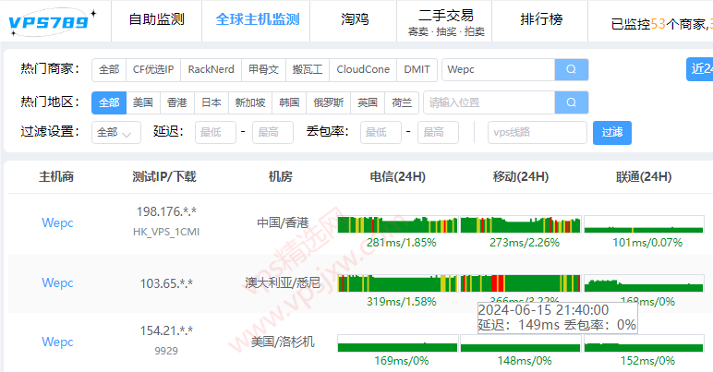This screenshot has width=713, height=372.
Task: Select the 甲骨文 merchant filter
Action: coord(263,69)
